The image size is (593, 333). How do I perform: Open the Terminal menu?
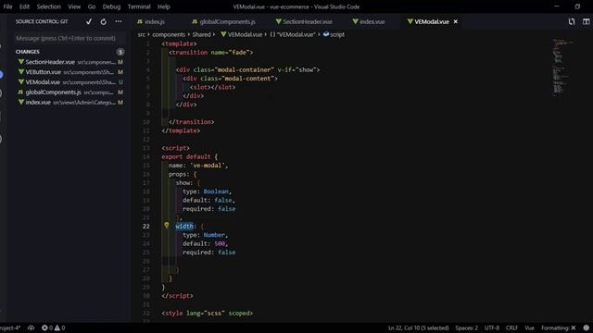pyautogui.click(x=139, y=6)
